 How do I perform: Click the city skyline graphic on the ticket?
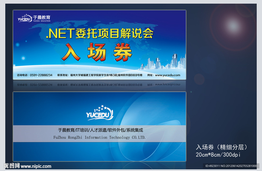(163, 61)
